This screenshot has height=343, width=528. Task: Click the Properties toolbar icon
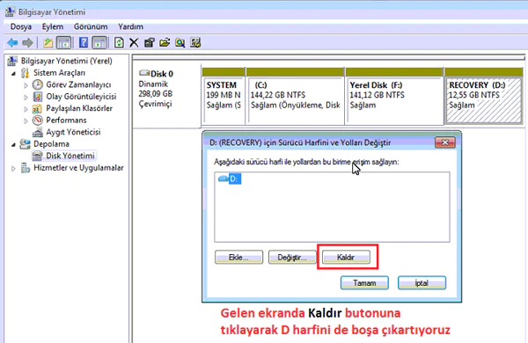coord(150,43)
